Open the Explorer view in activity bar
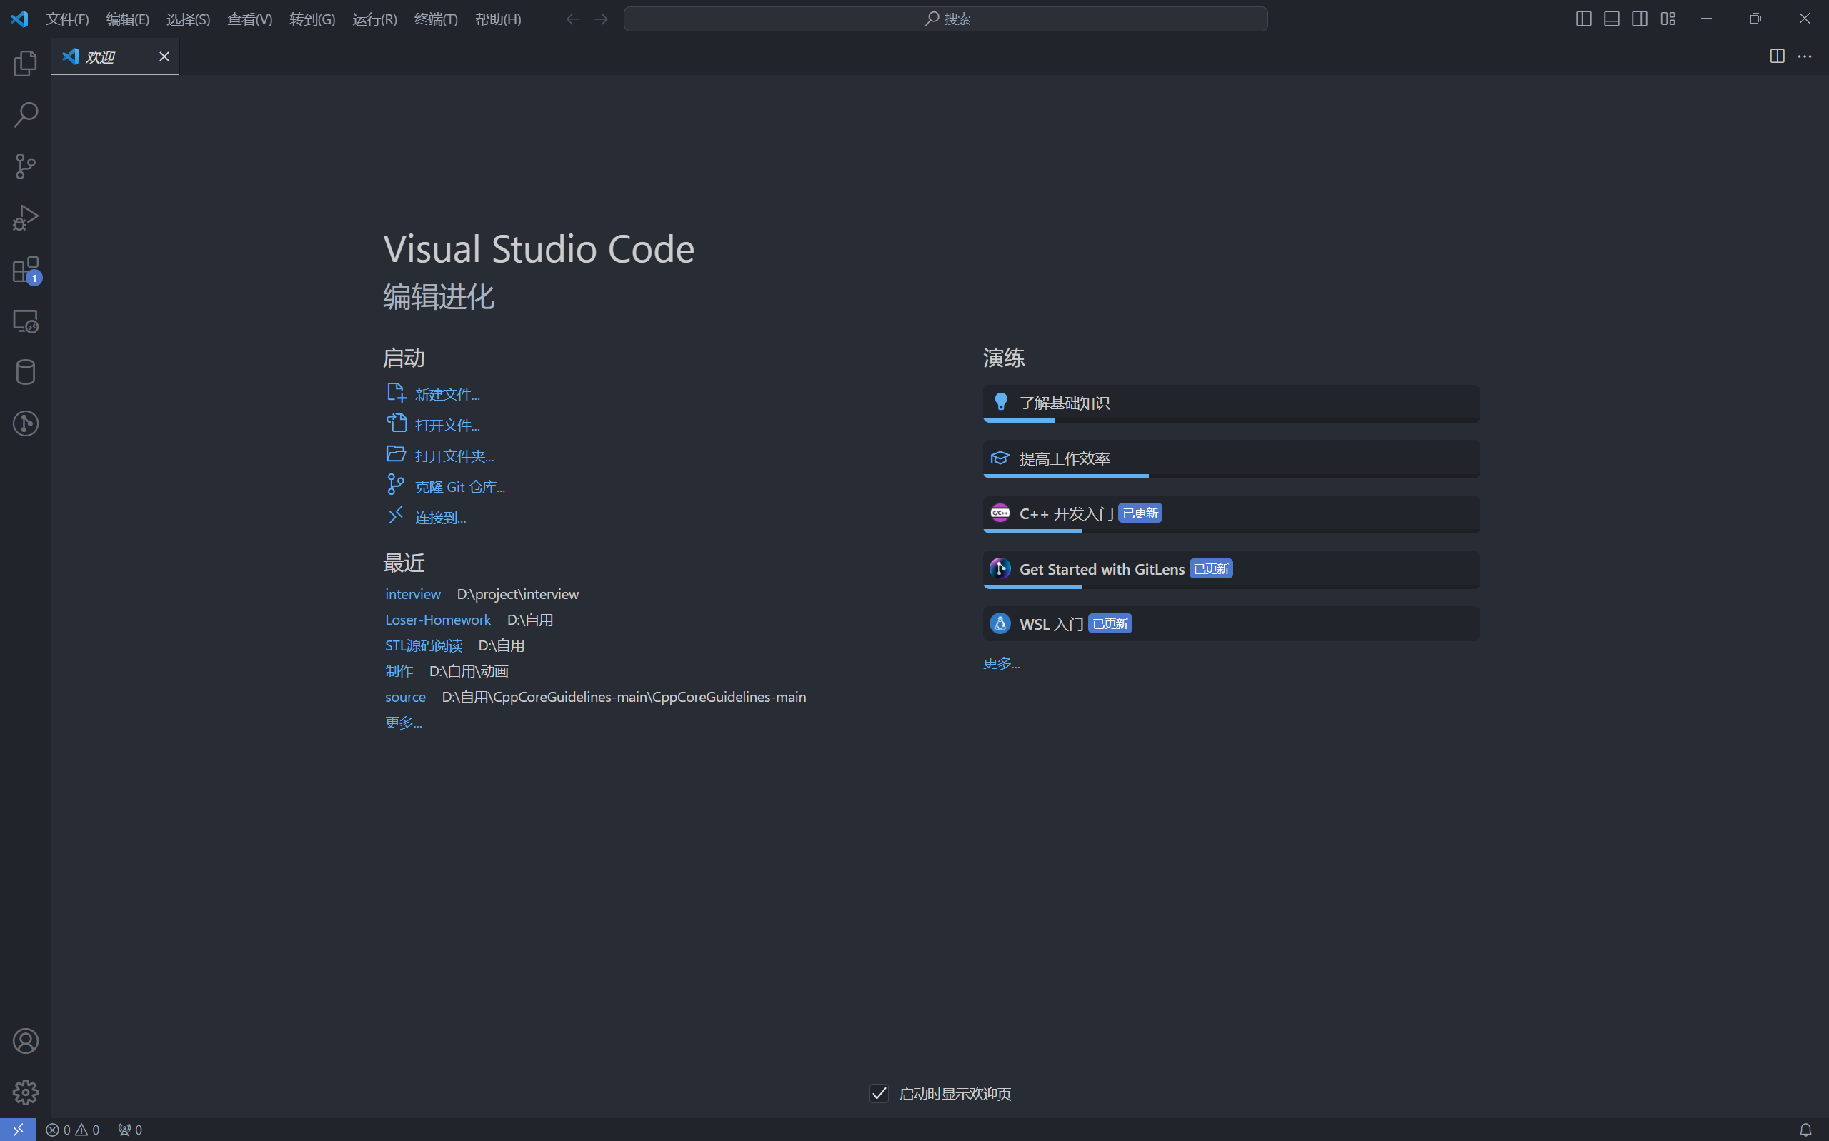Screen dimensions: 1829x1141 tap(26, 64)
